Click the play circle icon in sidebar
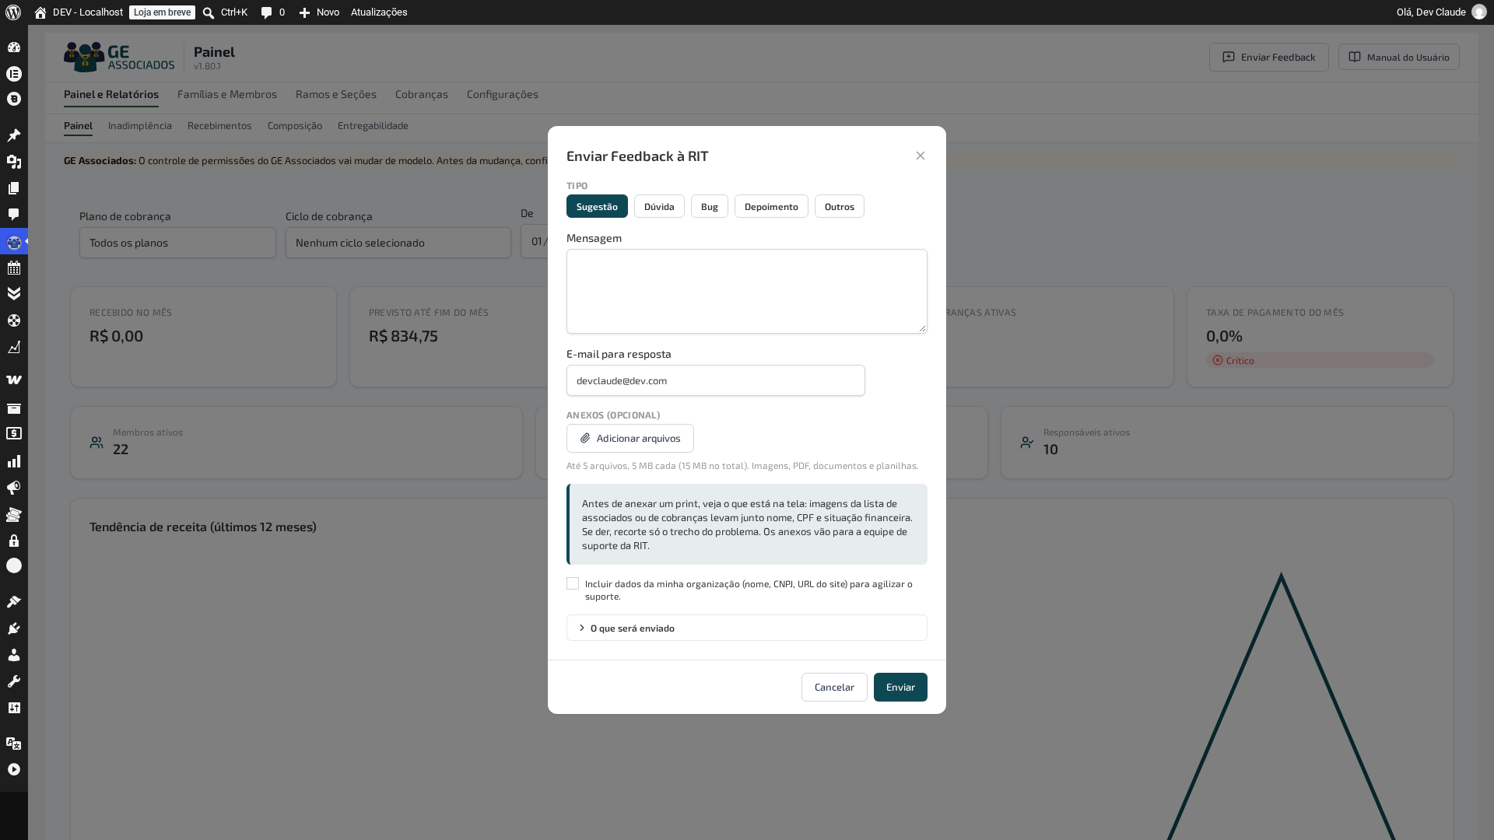 tap(14, 769)
